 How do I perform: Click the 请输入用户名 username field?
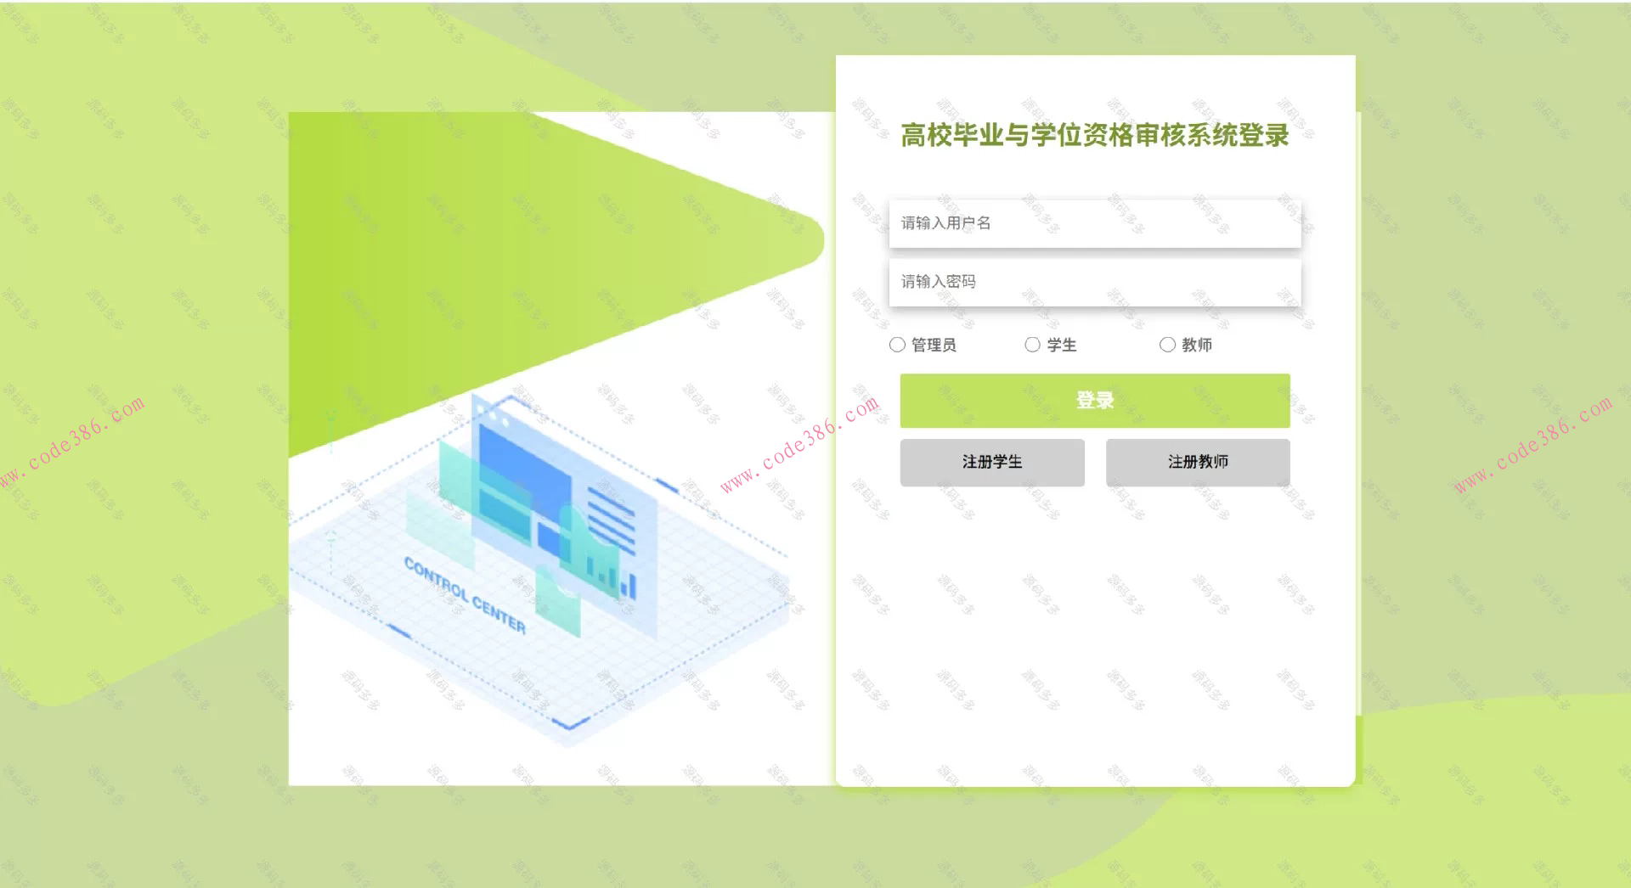1094,222
